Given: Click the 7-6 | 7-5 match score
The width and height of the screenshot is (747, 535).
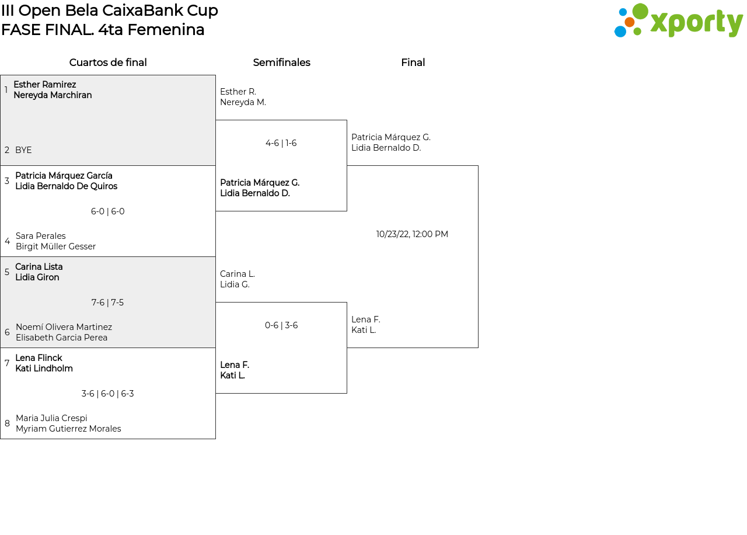Looking at the screenshot, I should 108,303.
